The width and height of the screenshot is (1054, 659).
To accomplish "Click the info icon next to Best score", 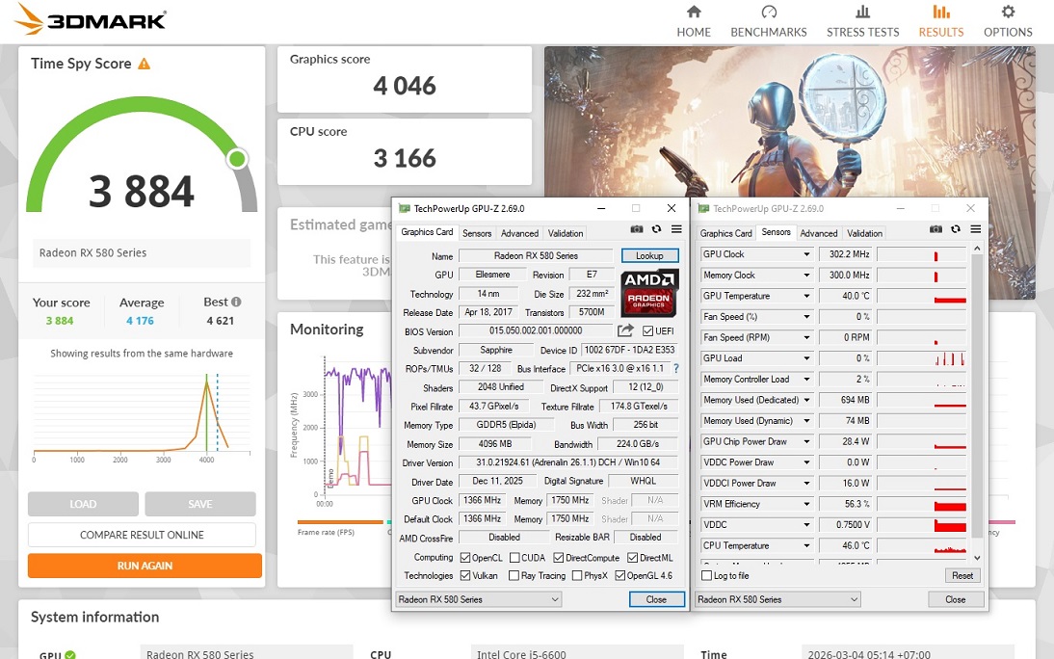I will (x=236, y=302).
